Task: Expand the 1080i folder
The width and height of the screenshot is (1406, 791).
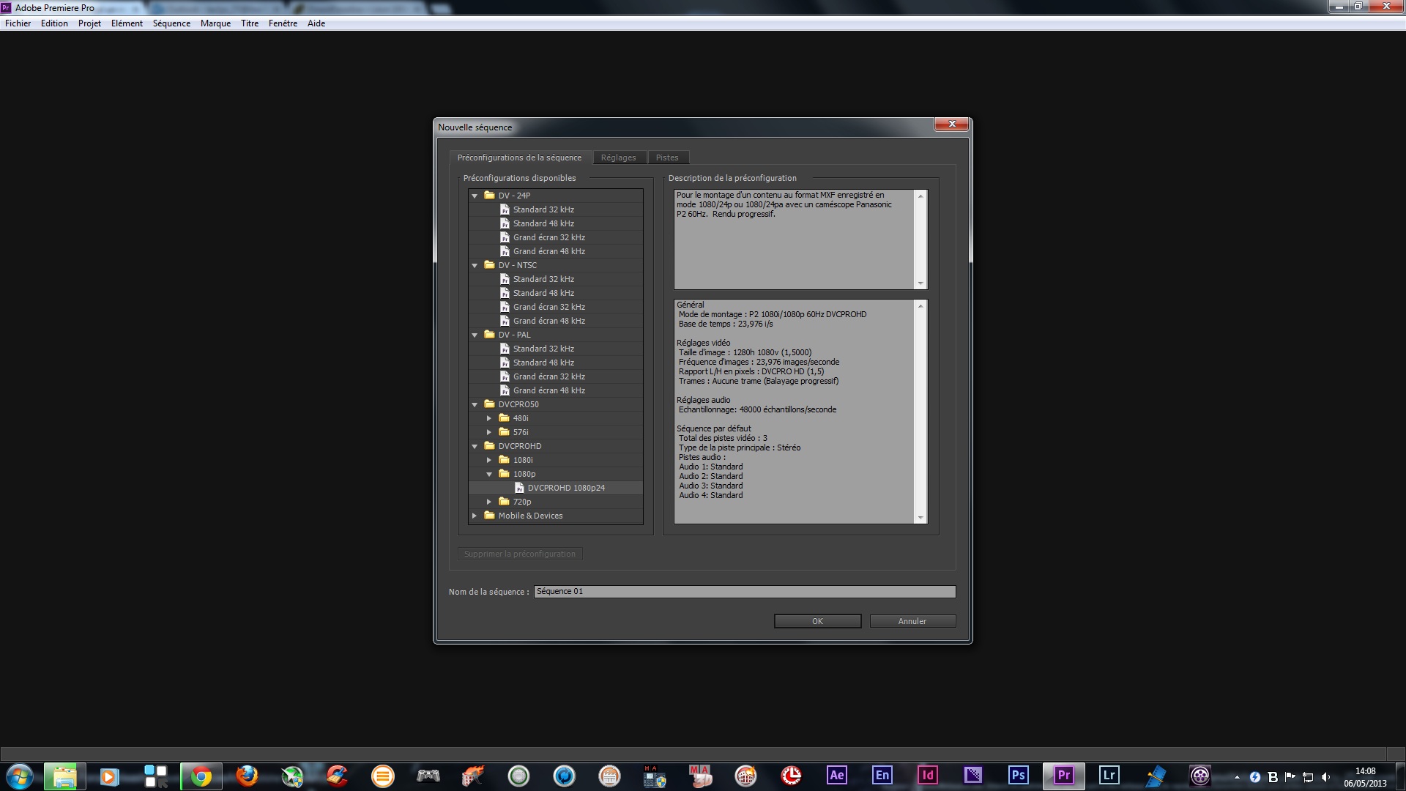Action: coord(489,460)
